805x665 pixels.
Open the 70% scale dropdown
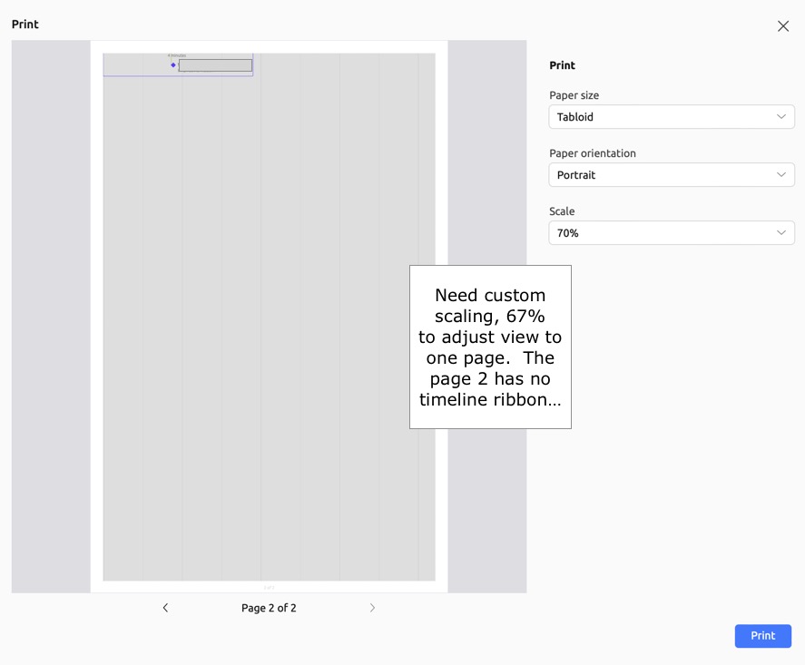pyautogui.click(x=671, y=233)
